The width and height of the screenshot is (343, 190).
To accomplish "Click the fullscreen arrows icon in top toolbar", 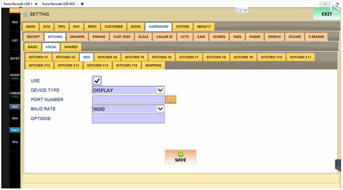I will click(241, 10).
